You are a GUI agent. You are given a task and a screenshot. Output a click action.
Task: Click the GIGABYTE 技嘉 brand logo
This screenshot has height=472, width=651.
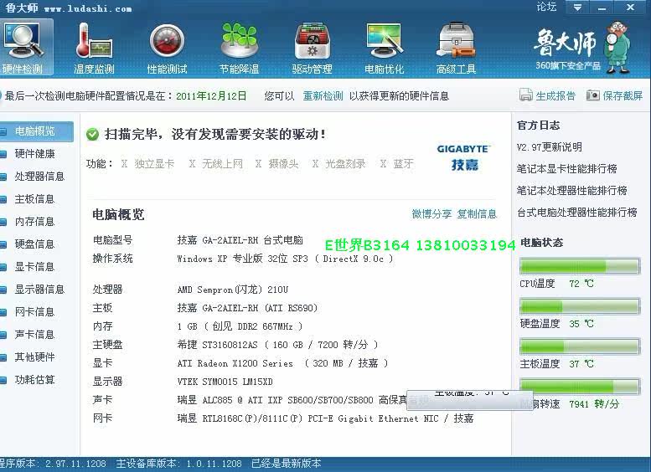click(x=463, y=157)
